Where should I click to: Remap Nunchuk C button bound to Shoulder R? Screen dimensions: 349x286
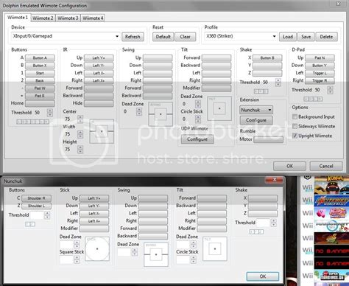pyautogui.click(x=36, y=198)
